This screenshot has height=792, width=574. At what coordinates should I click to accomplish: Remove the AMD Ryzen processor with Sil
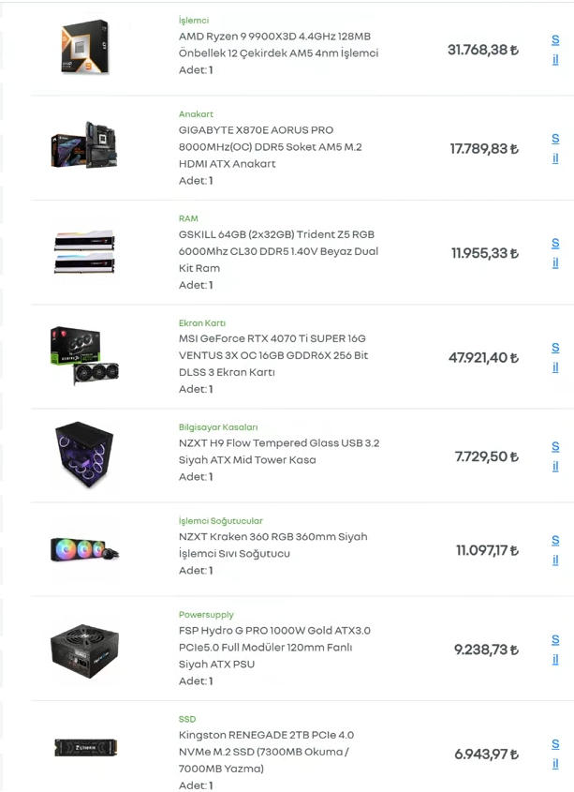555,50
